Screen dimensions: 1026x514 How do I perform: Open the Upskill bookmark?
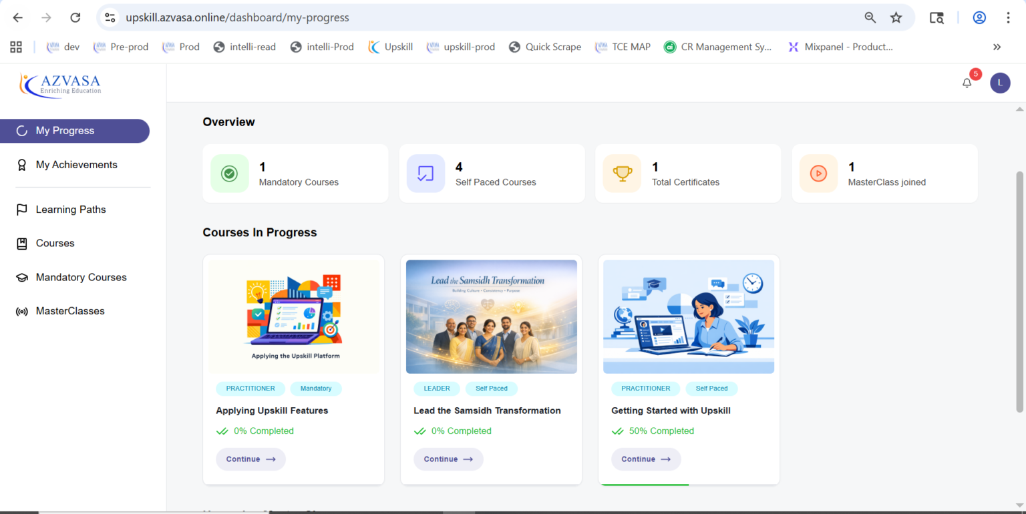pos(391,47)
